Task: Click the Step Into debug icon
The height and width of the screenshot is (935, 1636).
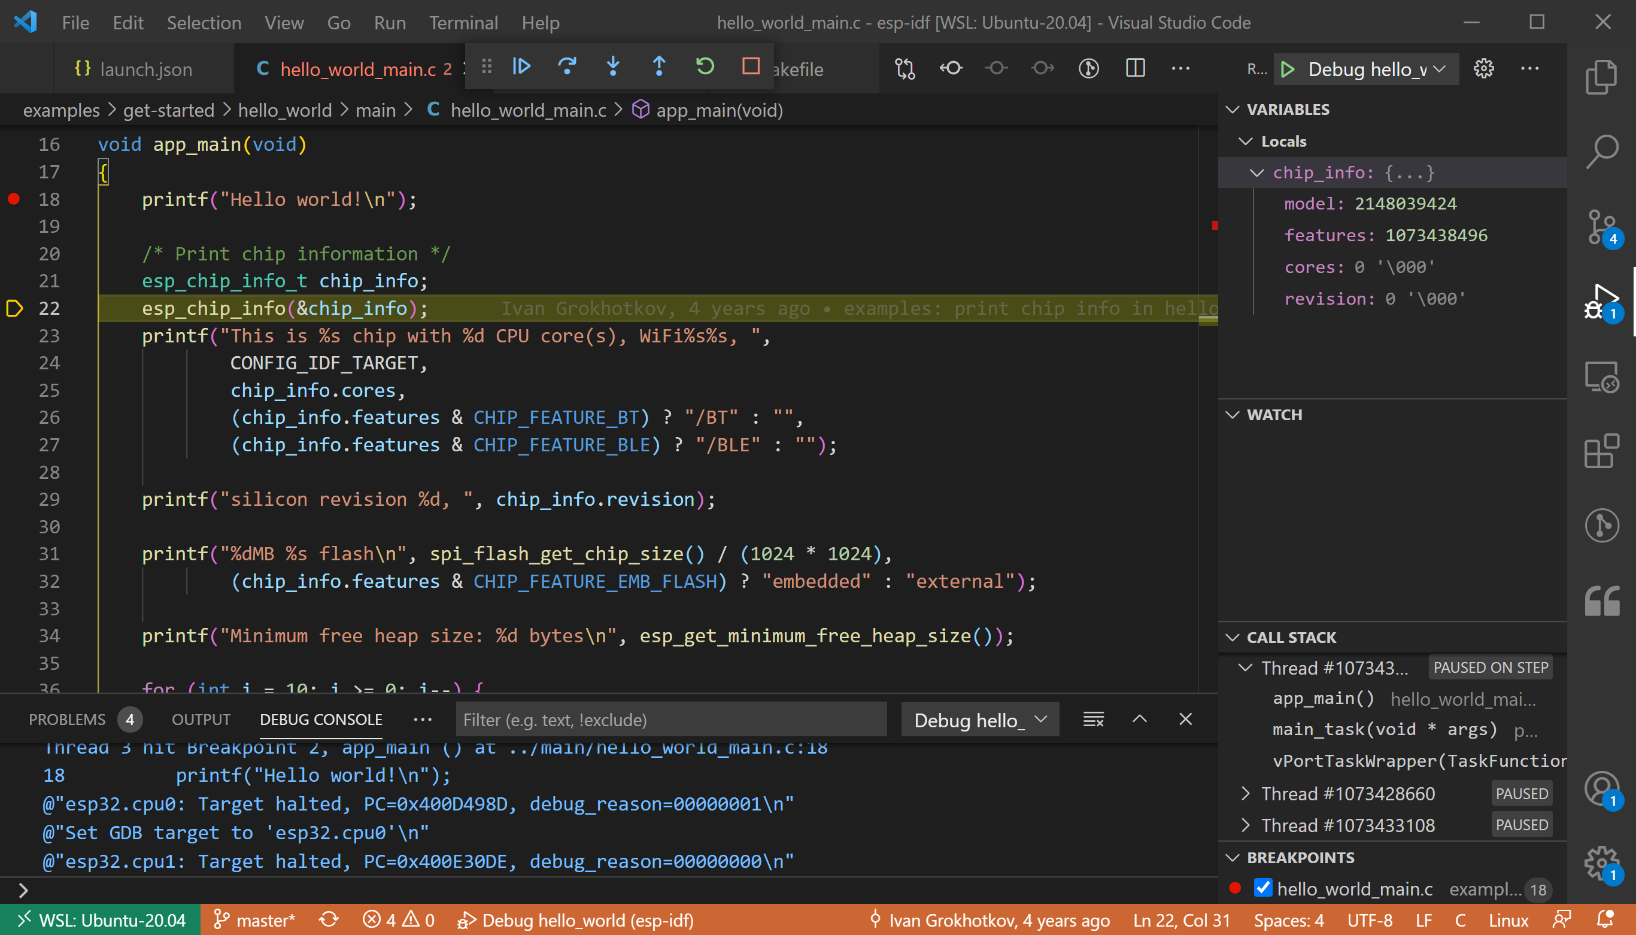Action: pos(612,69)
